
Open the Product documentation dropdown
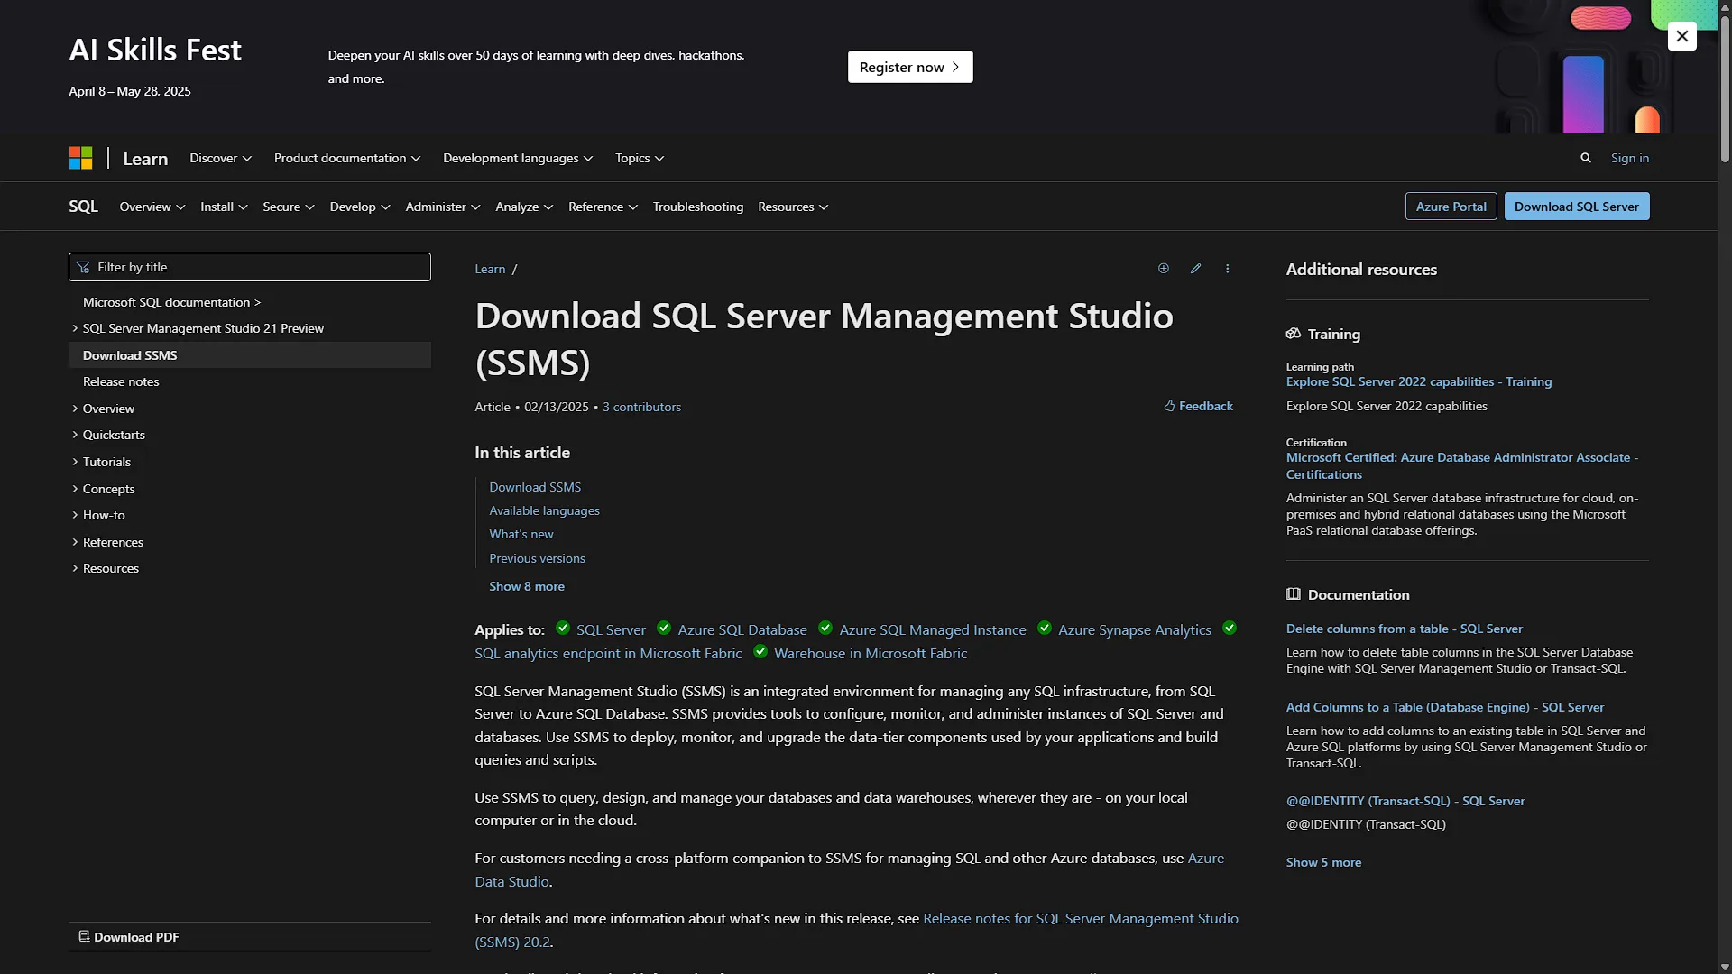click(x=347, y=158)
